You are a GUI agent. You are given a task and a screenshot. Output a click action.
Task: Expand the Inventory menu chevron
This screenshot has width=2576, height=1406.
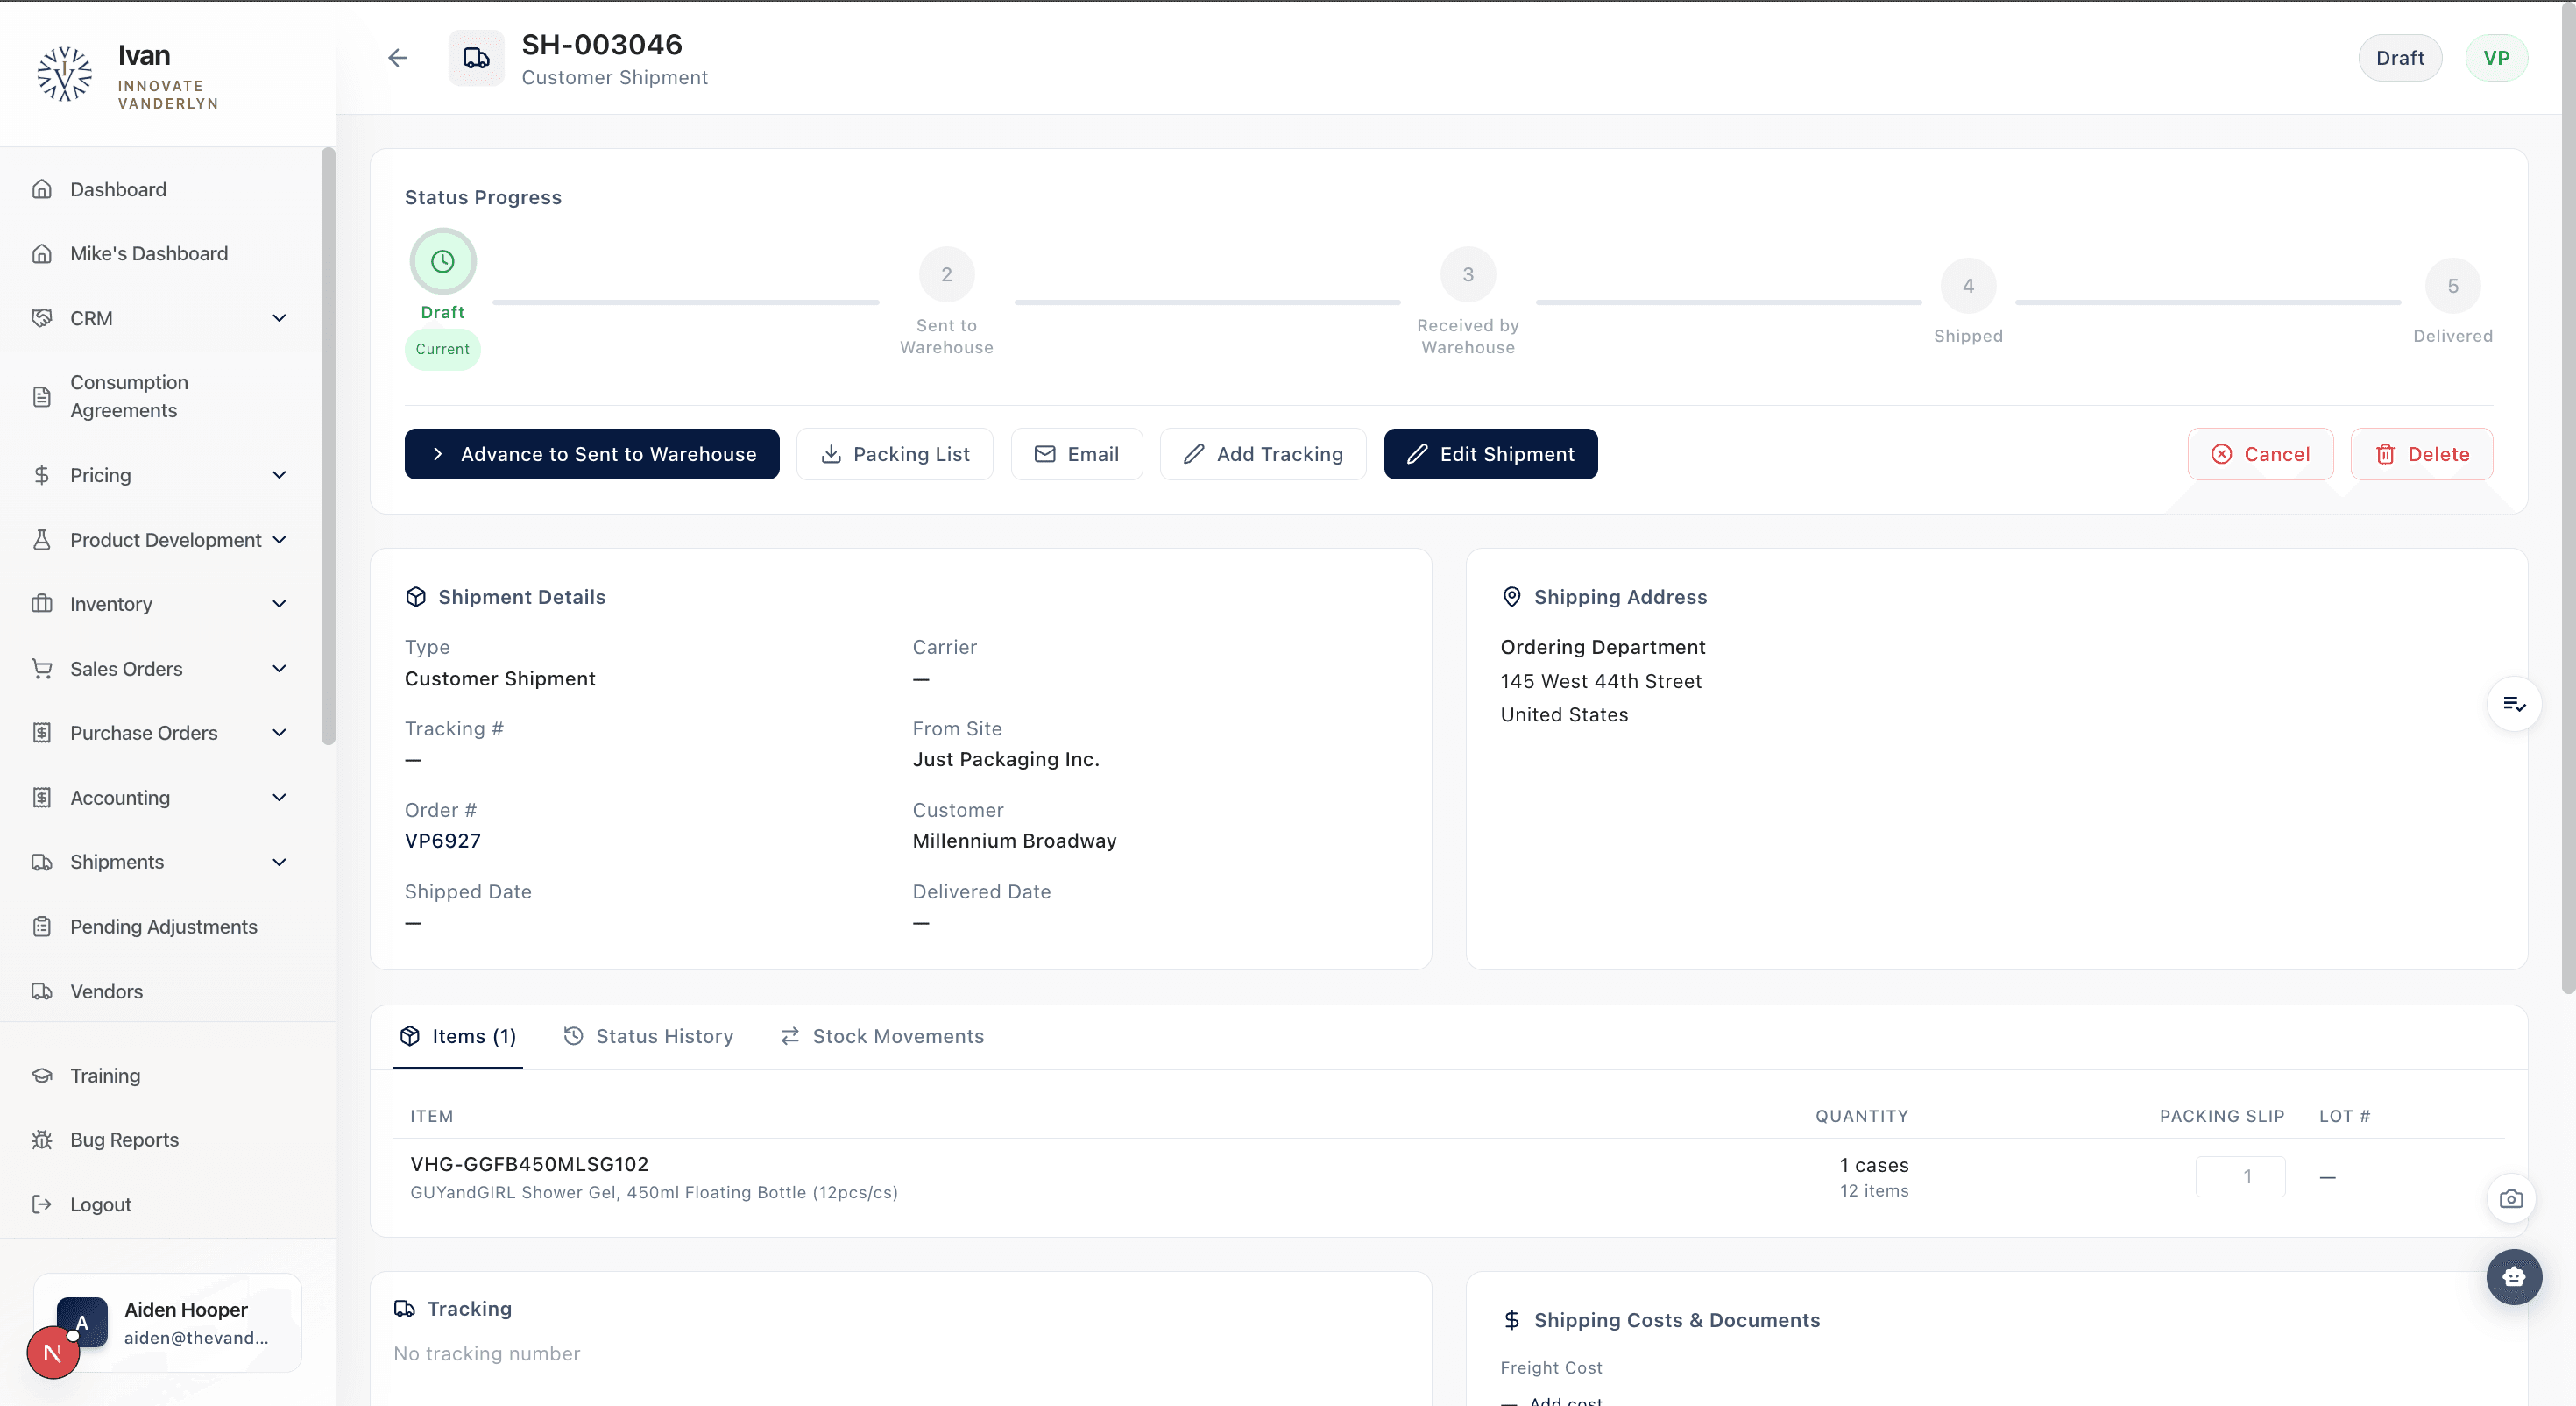[280, 605]
